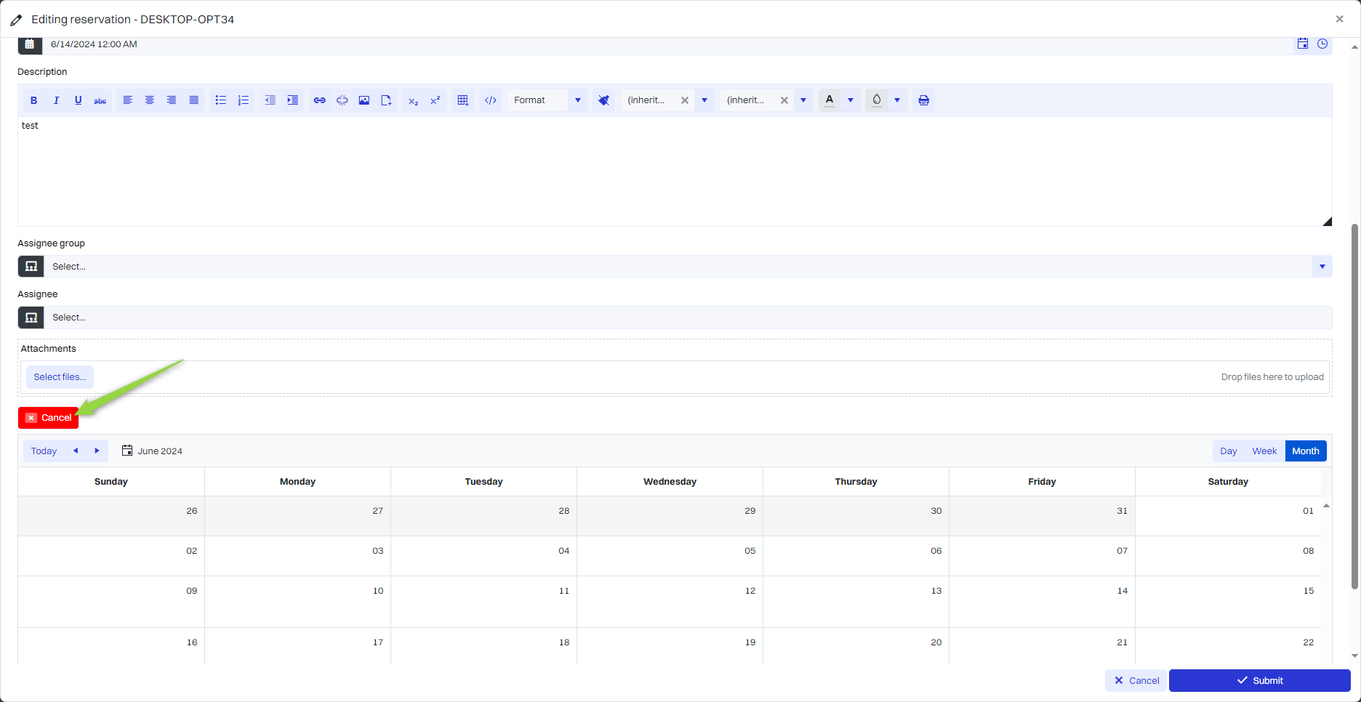Toggle underline formatting in description editor

coord(78,100)
